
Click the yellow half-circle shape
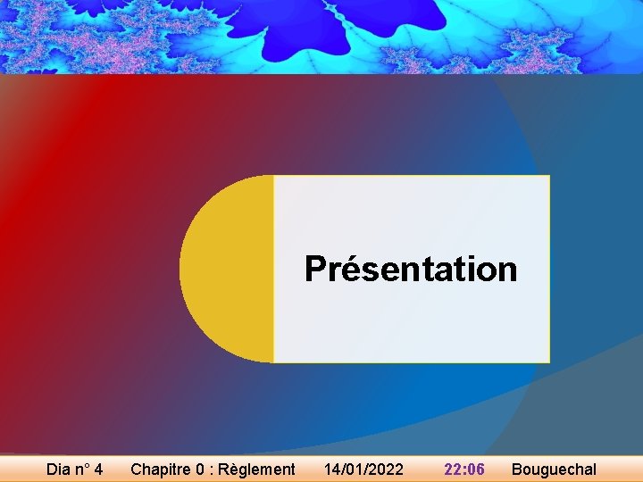[227, 269]
